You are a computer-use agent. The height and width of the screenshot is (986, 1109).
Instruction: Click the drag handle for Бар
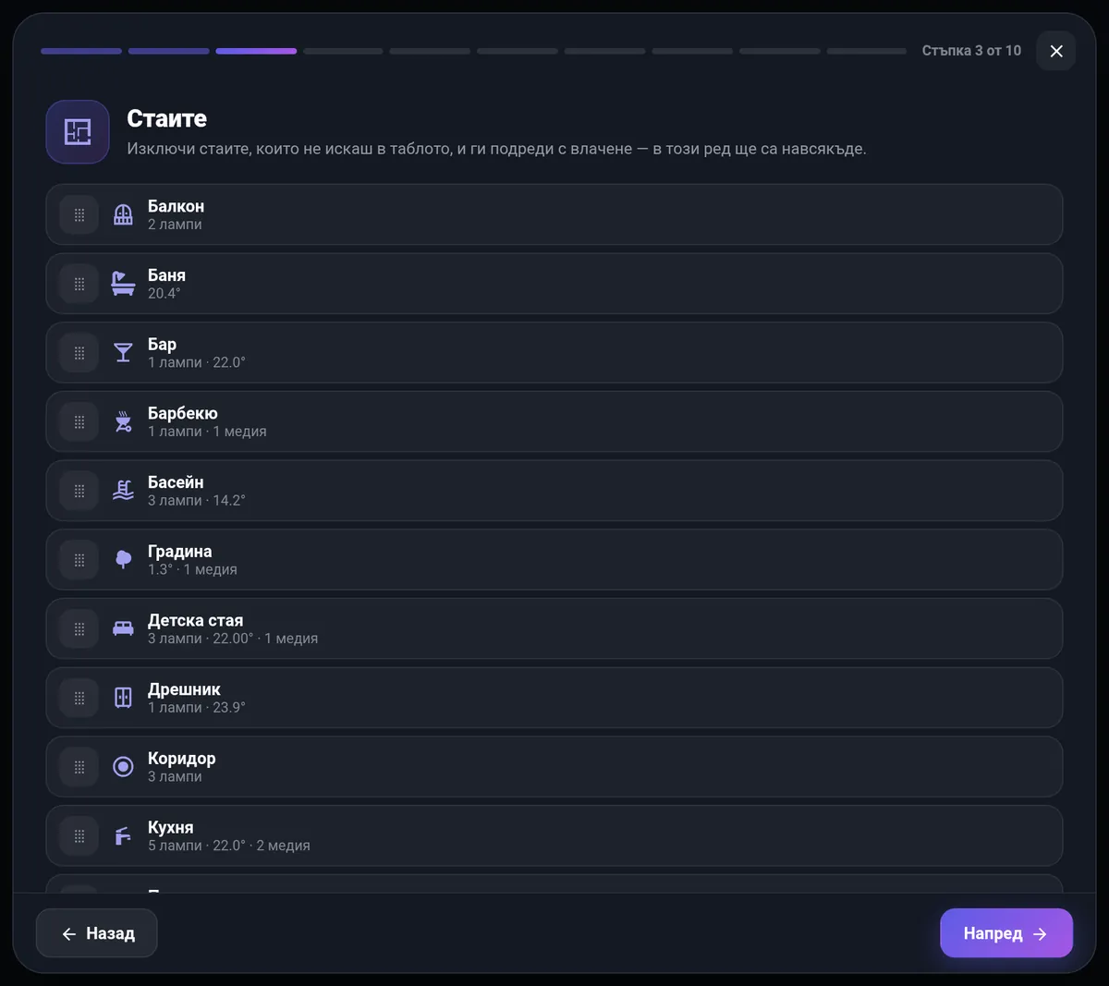79,353
